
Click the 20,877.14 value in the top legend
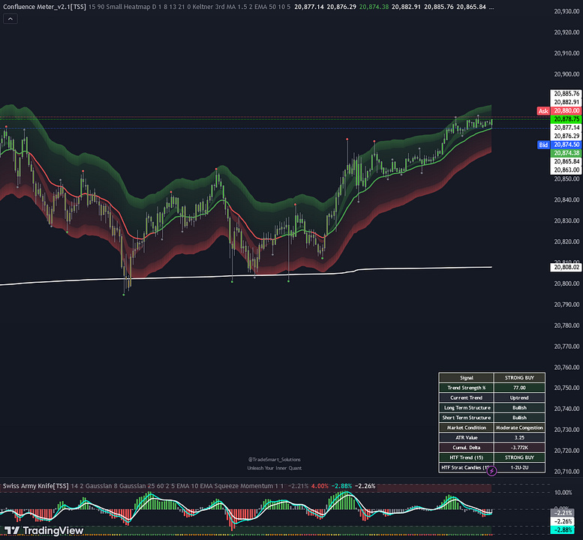308,7
